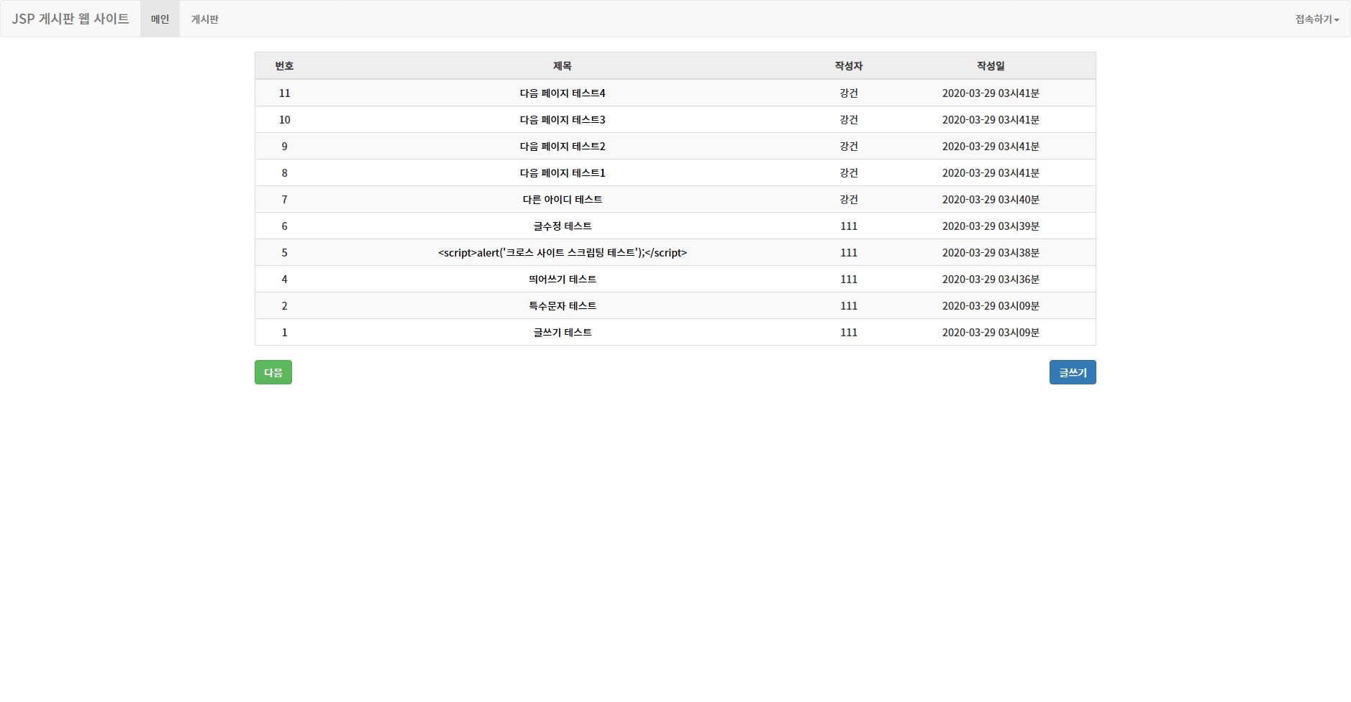1351x702 pixels.
Task: Open the post 띄어쓰기 테스트
Action: pyautogui.click(x=563, y=279)
